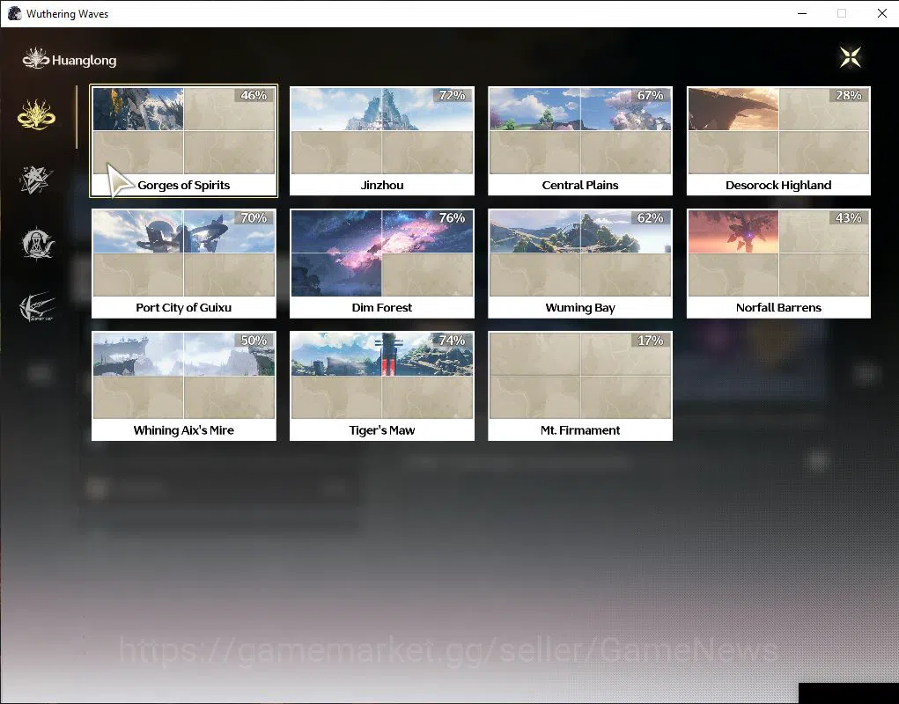Click the 62% progress badge on Wuming Bay
Viewport: 899px width, 704px height.
point(651,218)
